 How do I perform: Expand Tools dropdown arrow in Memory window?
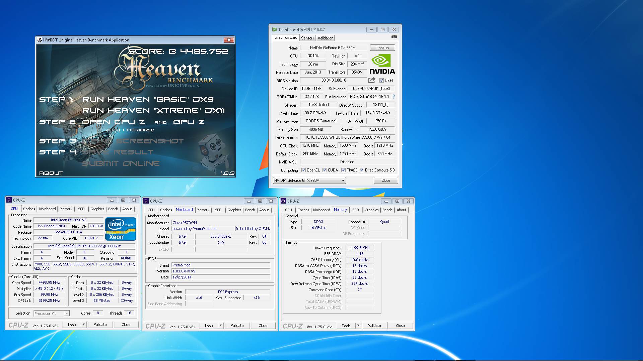(358, 326)
